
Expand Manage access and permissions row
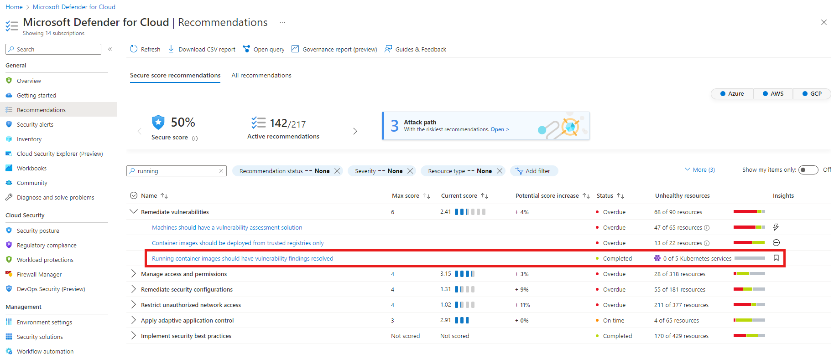coord(134,273)
